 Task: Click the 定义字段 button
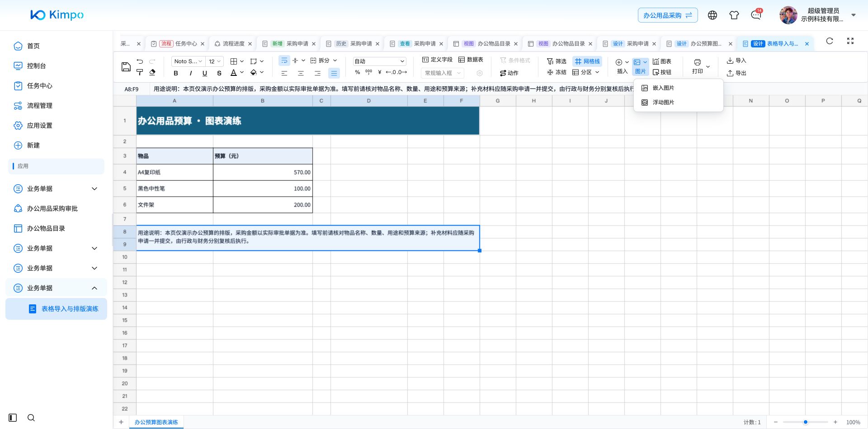[x=437, y=60]
